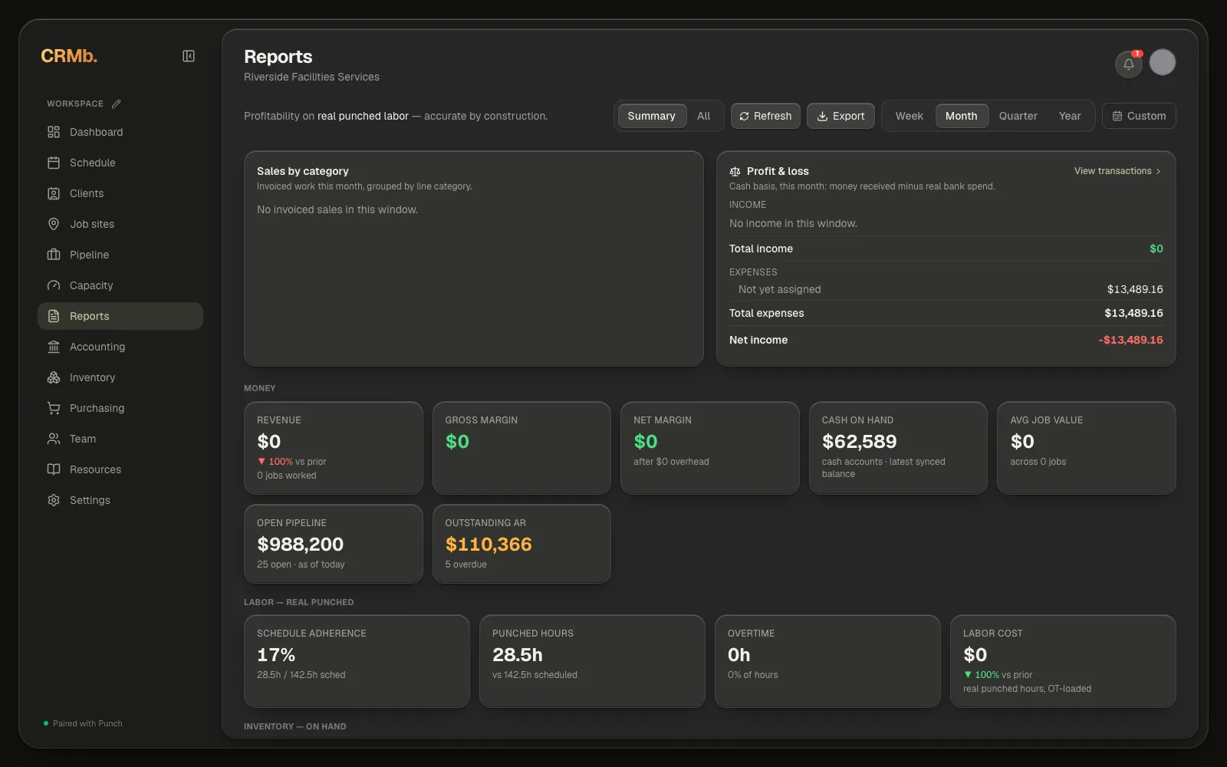
Task: Select the Labor Cost card
Action: 1063,661
